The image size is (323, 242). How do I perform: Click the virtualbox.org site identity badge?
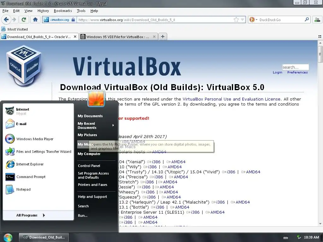[x=59, y=20]
